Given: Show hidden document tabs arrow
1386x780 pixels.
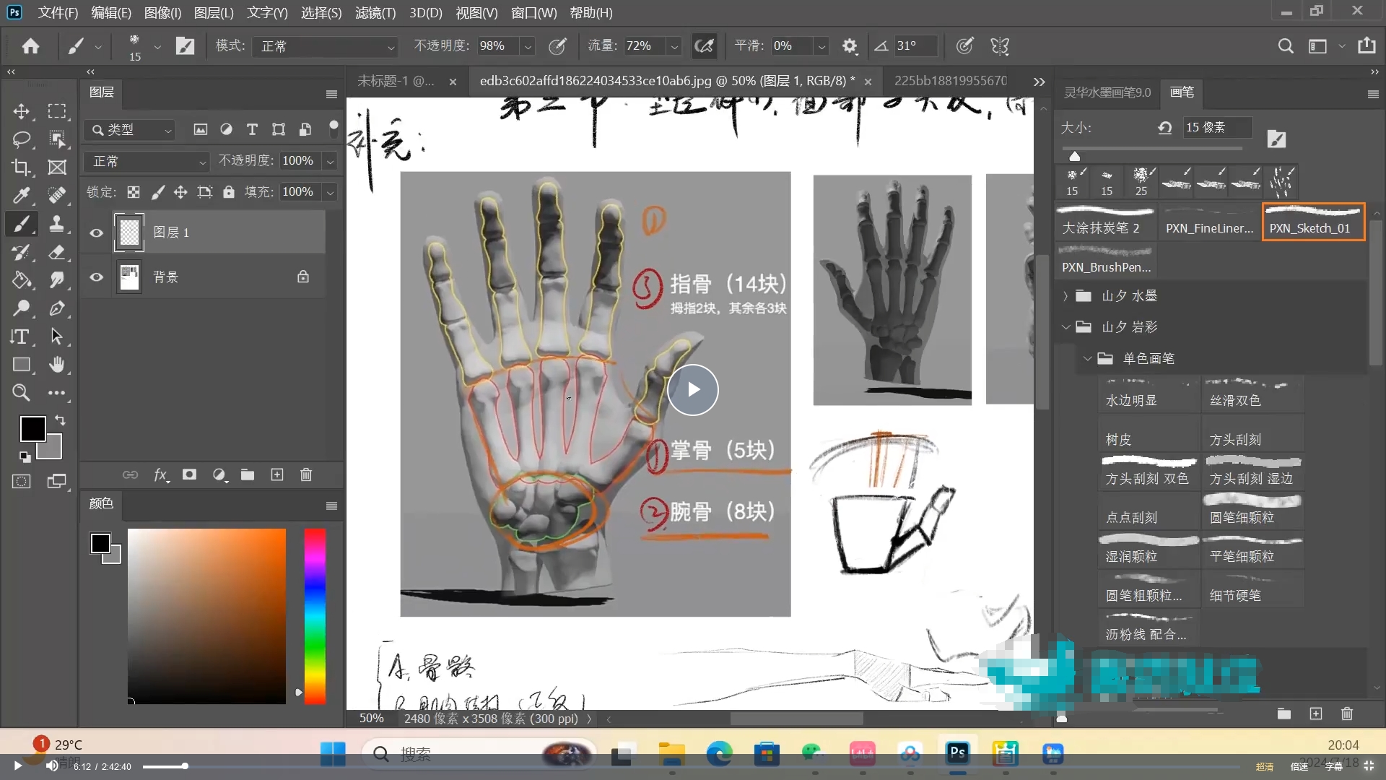Looking at the screenshot, I should coord(1039,82).
